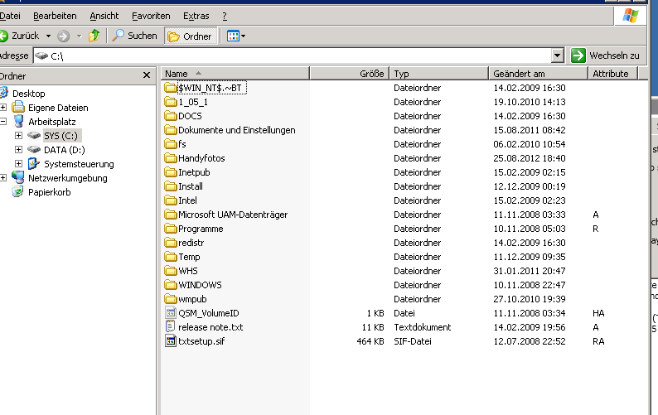
Task: Click the Zurück back arrow button
Action: (19, 36)
